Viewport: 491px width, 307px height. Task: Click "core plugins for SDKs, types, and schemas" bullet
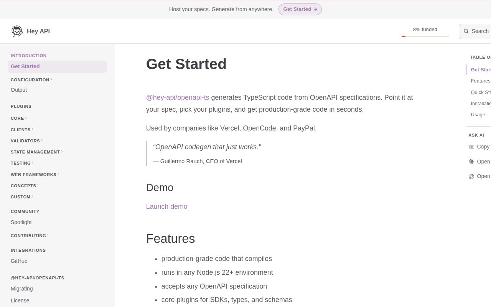pyautogui.click(x=227, y=300)
